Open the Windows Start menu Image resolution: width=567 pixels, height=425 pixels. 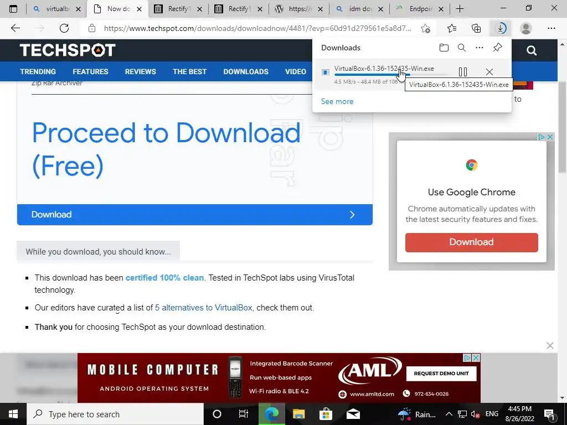click(x=13, y=414)
